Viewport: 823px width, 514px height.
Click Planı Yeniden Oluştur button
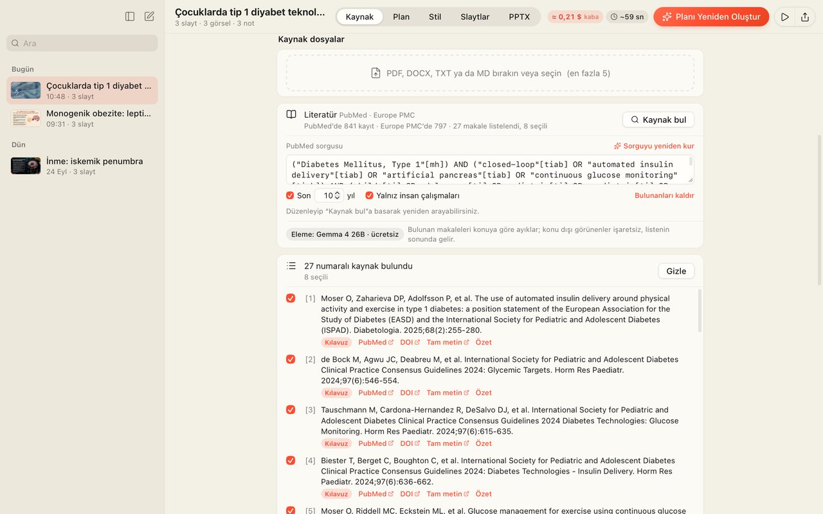711,17
